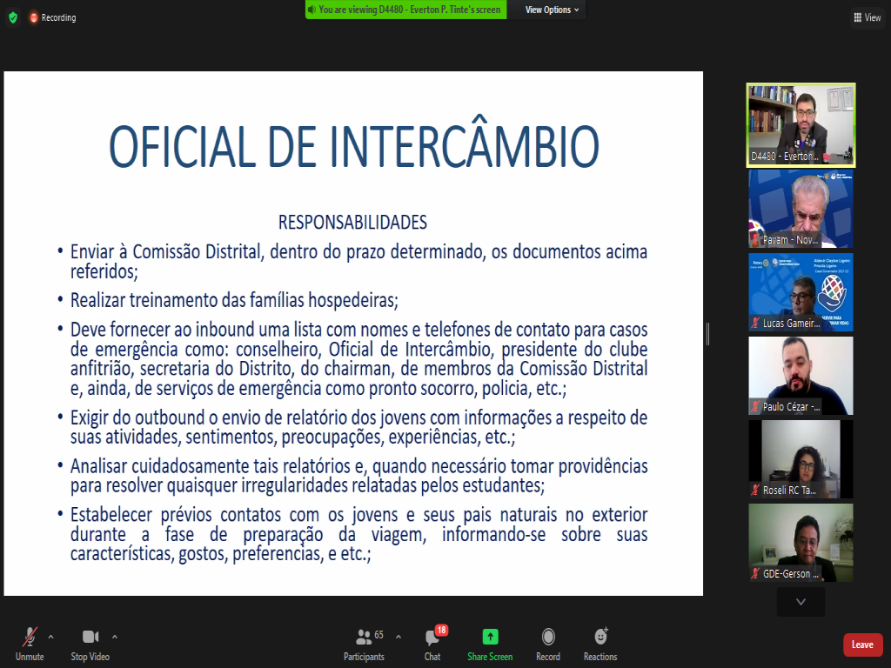The height and width of the screenshot is (668, 891).
Task: Expand video options arrow beside Stop Video
Action: (115, 636)
